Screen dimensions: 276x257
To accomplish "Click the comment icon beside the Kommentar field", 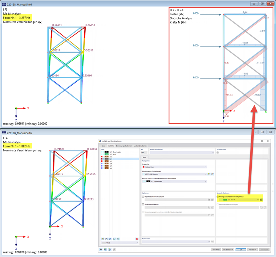I will click(x=212, y=241).
